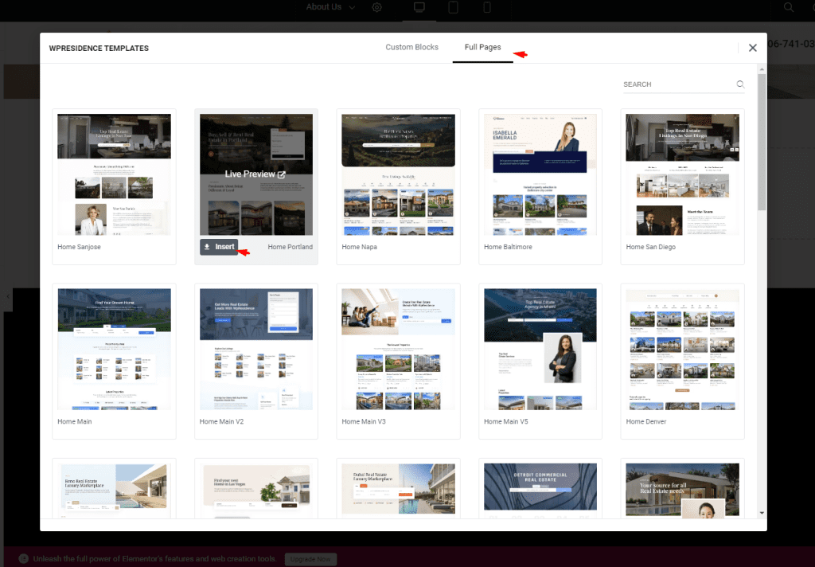The image size is (815, 567).
Task: Click the download arrow on the Insert button
Action: coord(205,247)
